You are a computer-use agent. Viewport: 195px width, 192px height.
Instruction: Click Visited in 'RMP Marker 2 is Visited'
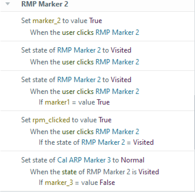[x=148, y=172]
